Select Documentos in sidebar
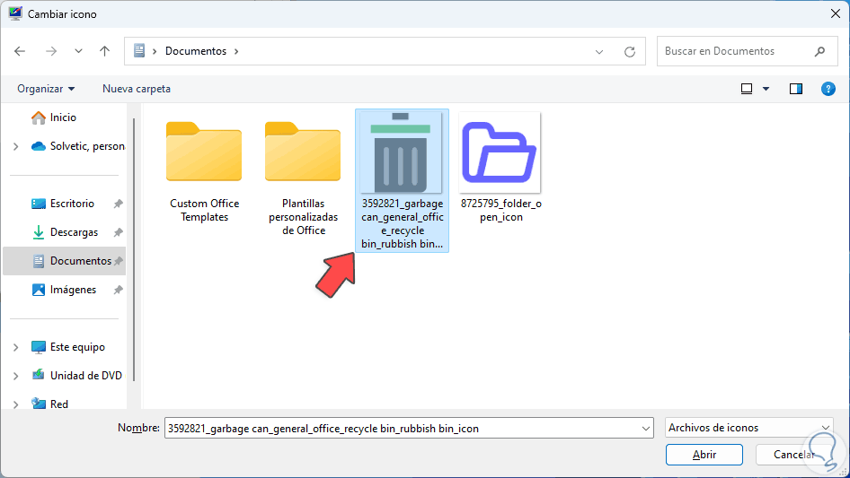 64,261
